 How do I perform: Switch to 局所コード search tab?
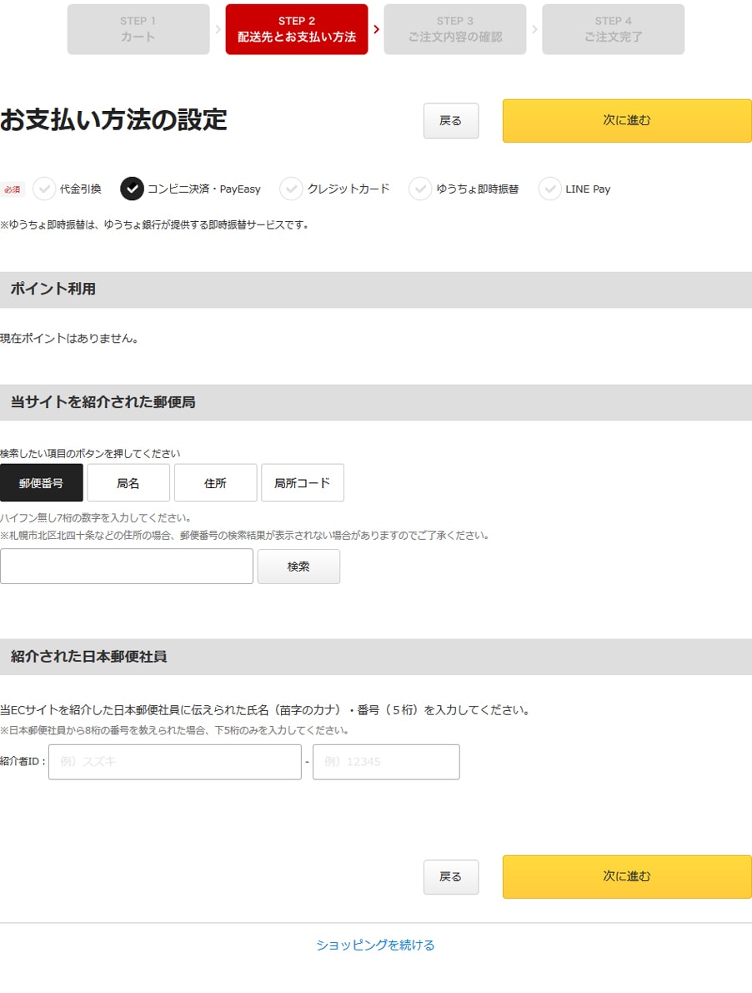click(303, 483)
